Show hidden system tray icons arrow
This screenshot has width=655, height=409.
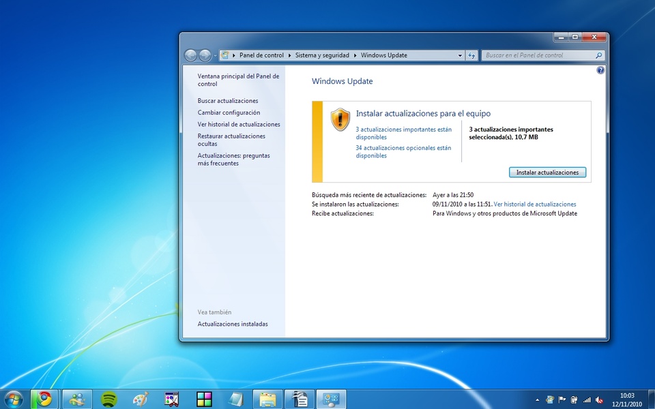tap(538, 399)
